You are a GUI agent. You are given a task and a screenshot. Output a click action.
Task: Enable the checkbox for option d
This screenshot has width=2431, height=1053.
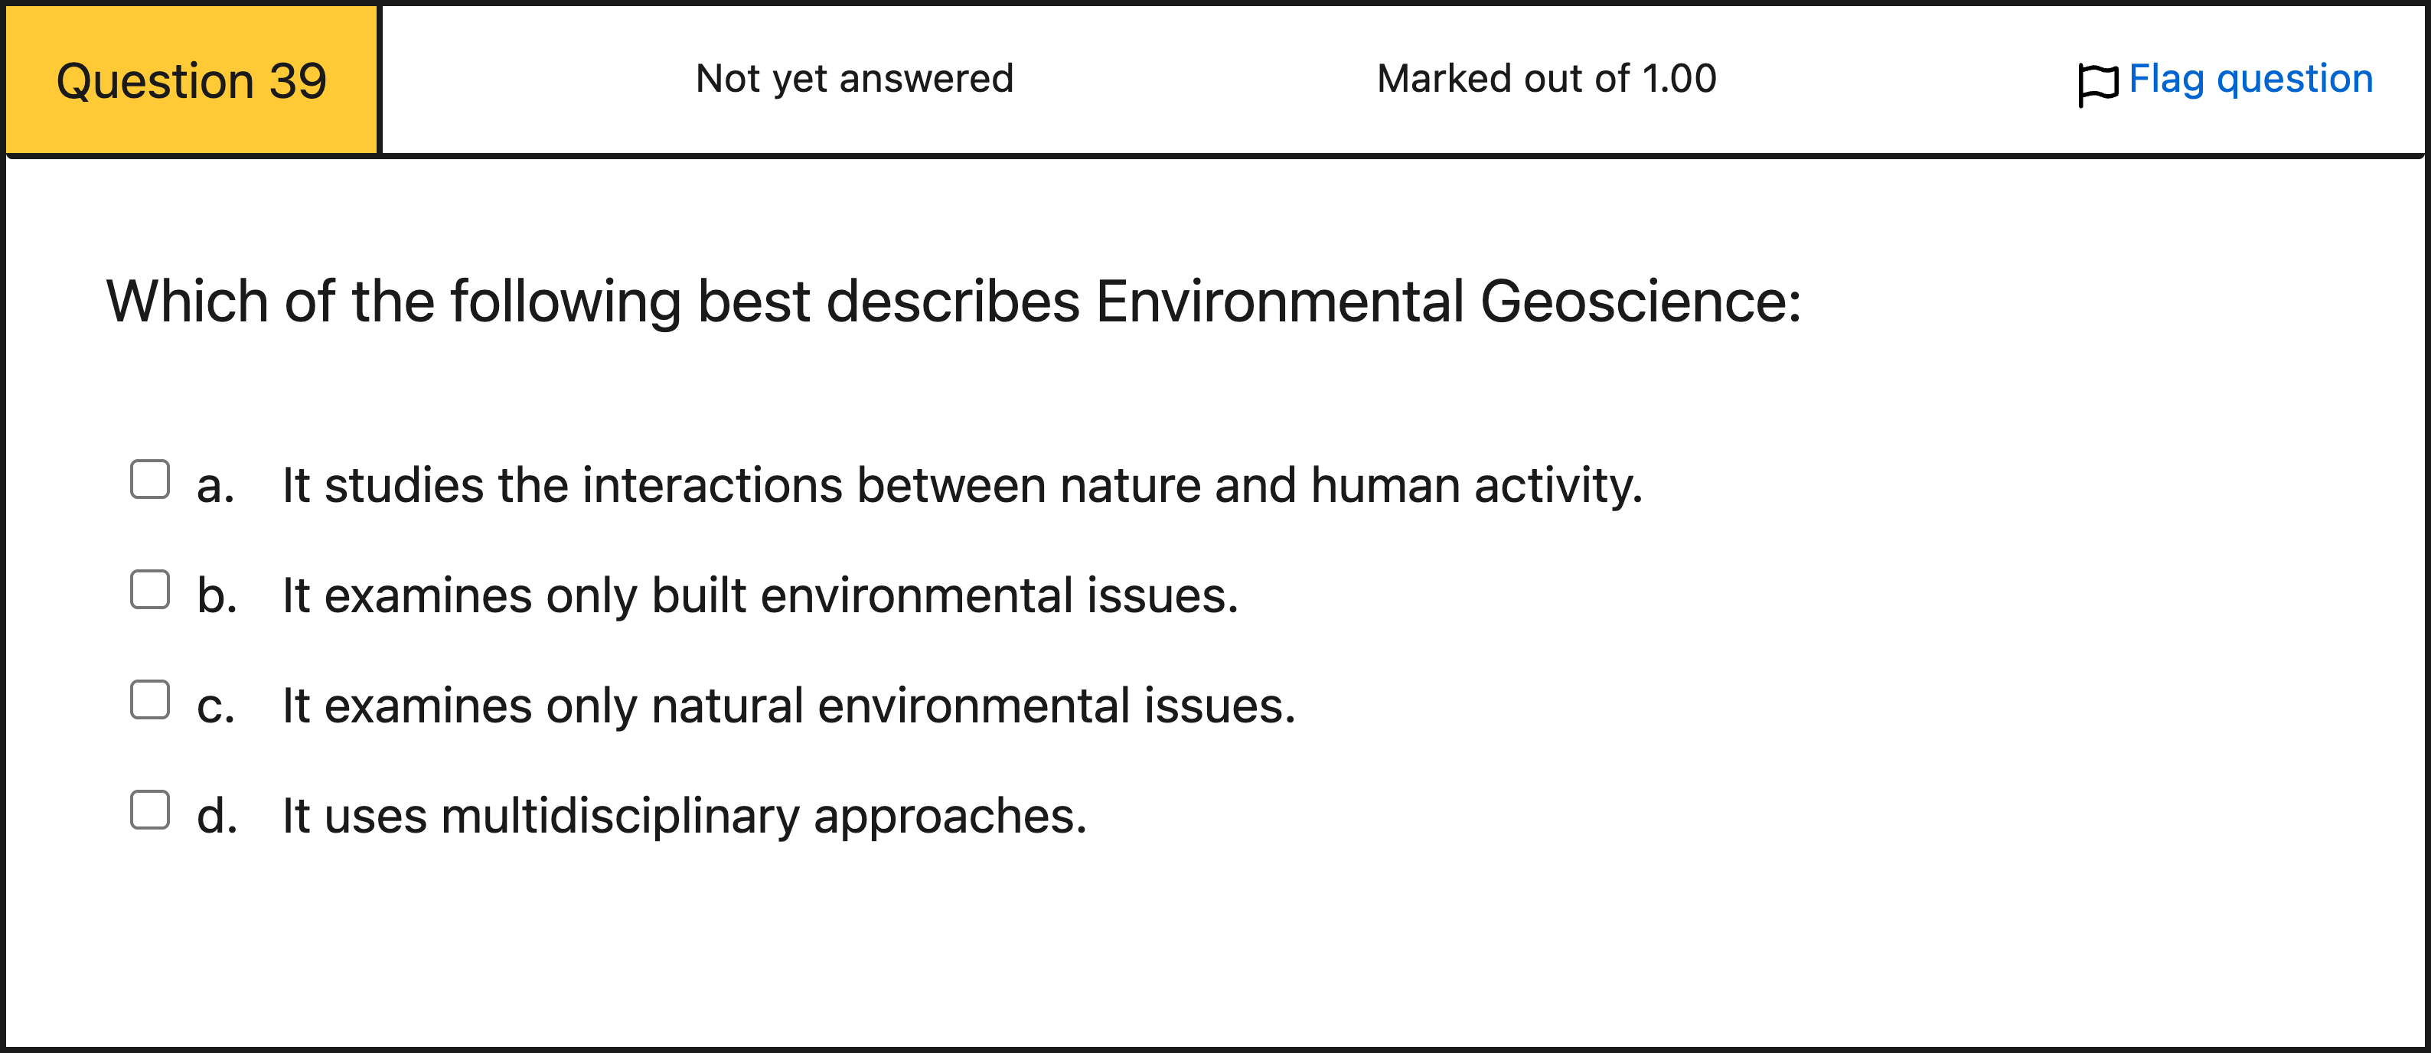(x=150, y=810)
